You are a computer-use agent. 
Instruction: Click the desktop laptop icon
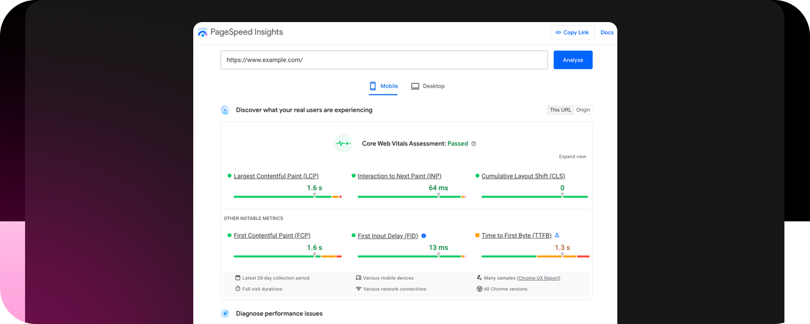click(415, 86)
